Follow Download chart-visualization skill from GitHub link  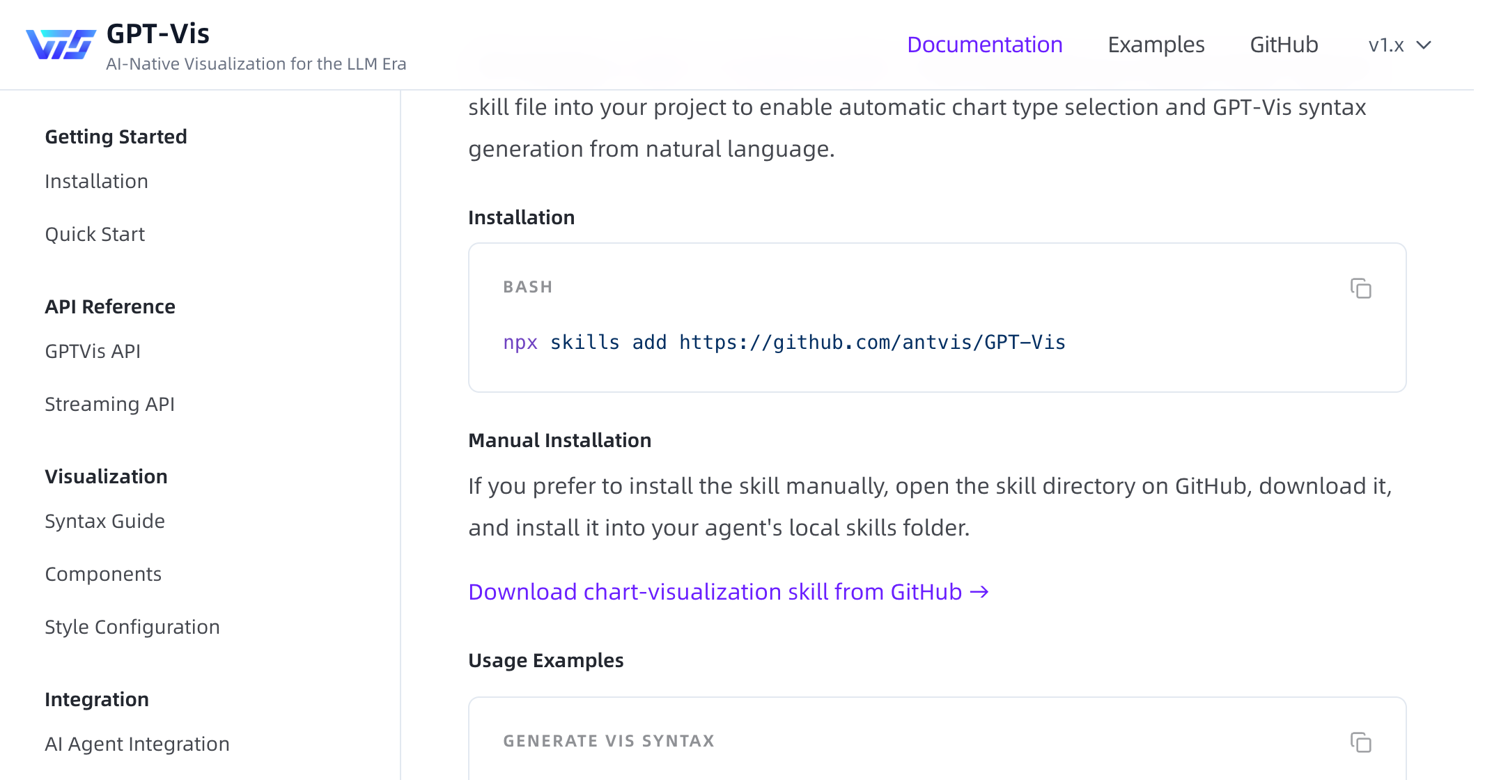point(729,592)
